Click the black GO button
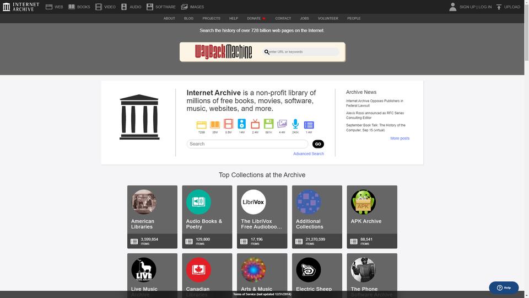Screen dimensions: 529x298 [318, 144]
